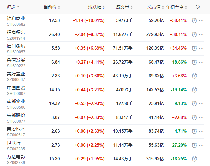Click stock code SH600077

click(16, 121)
